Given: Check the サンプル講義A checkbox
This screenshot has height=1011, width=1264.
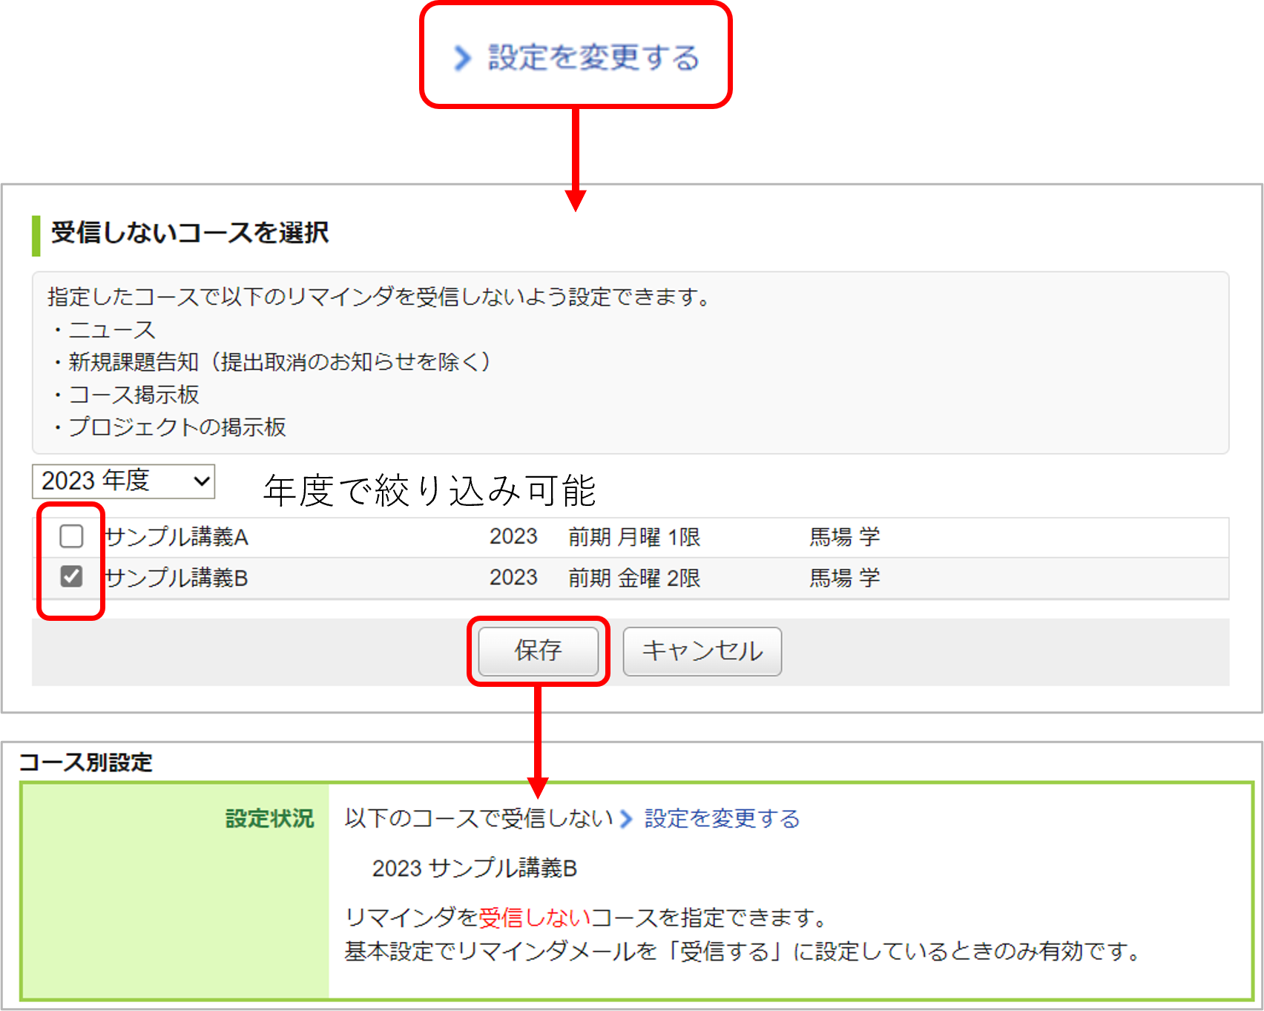Looking at the screenshot, I should 71,536.
